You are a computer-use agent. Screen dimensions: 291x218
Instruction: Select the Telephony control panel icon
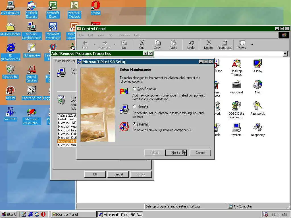tap(257, 129)
